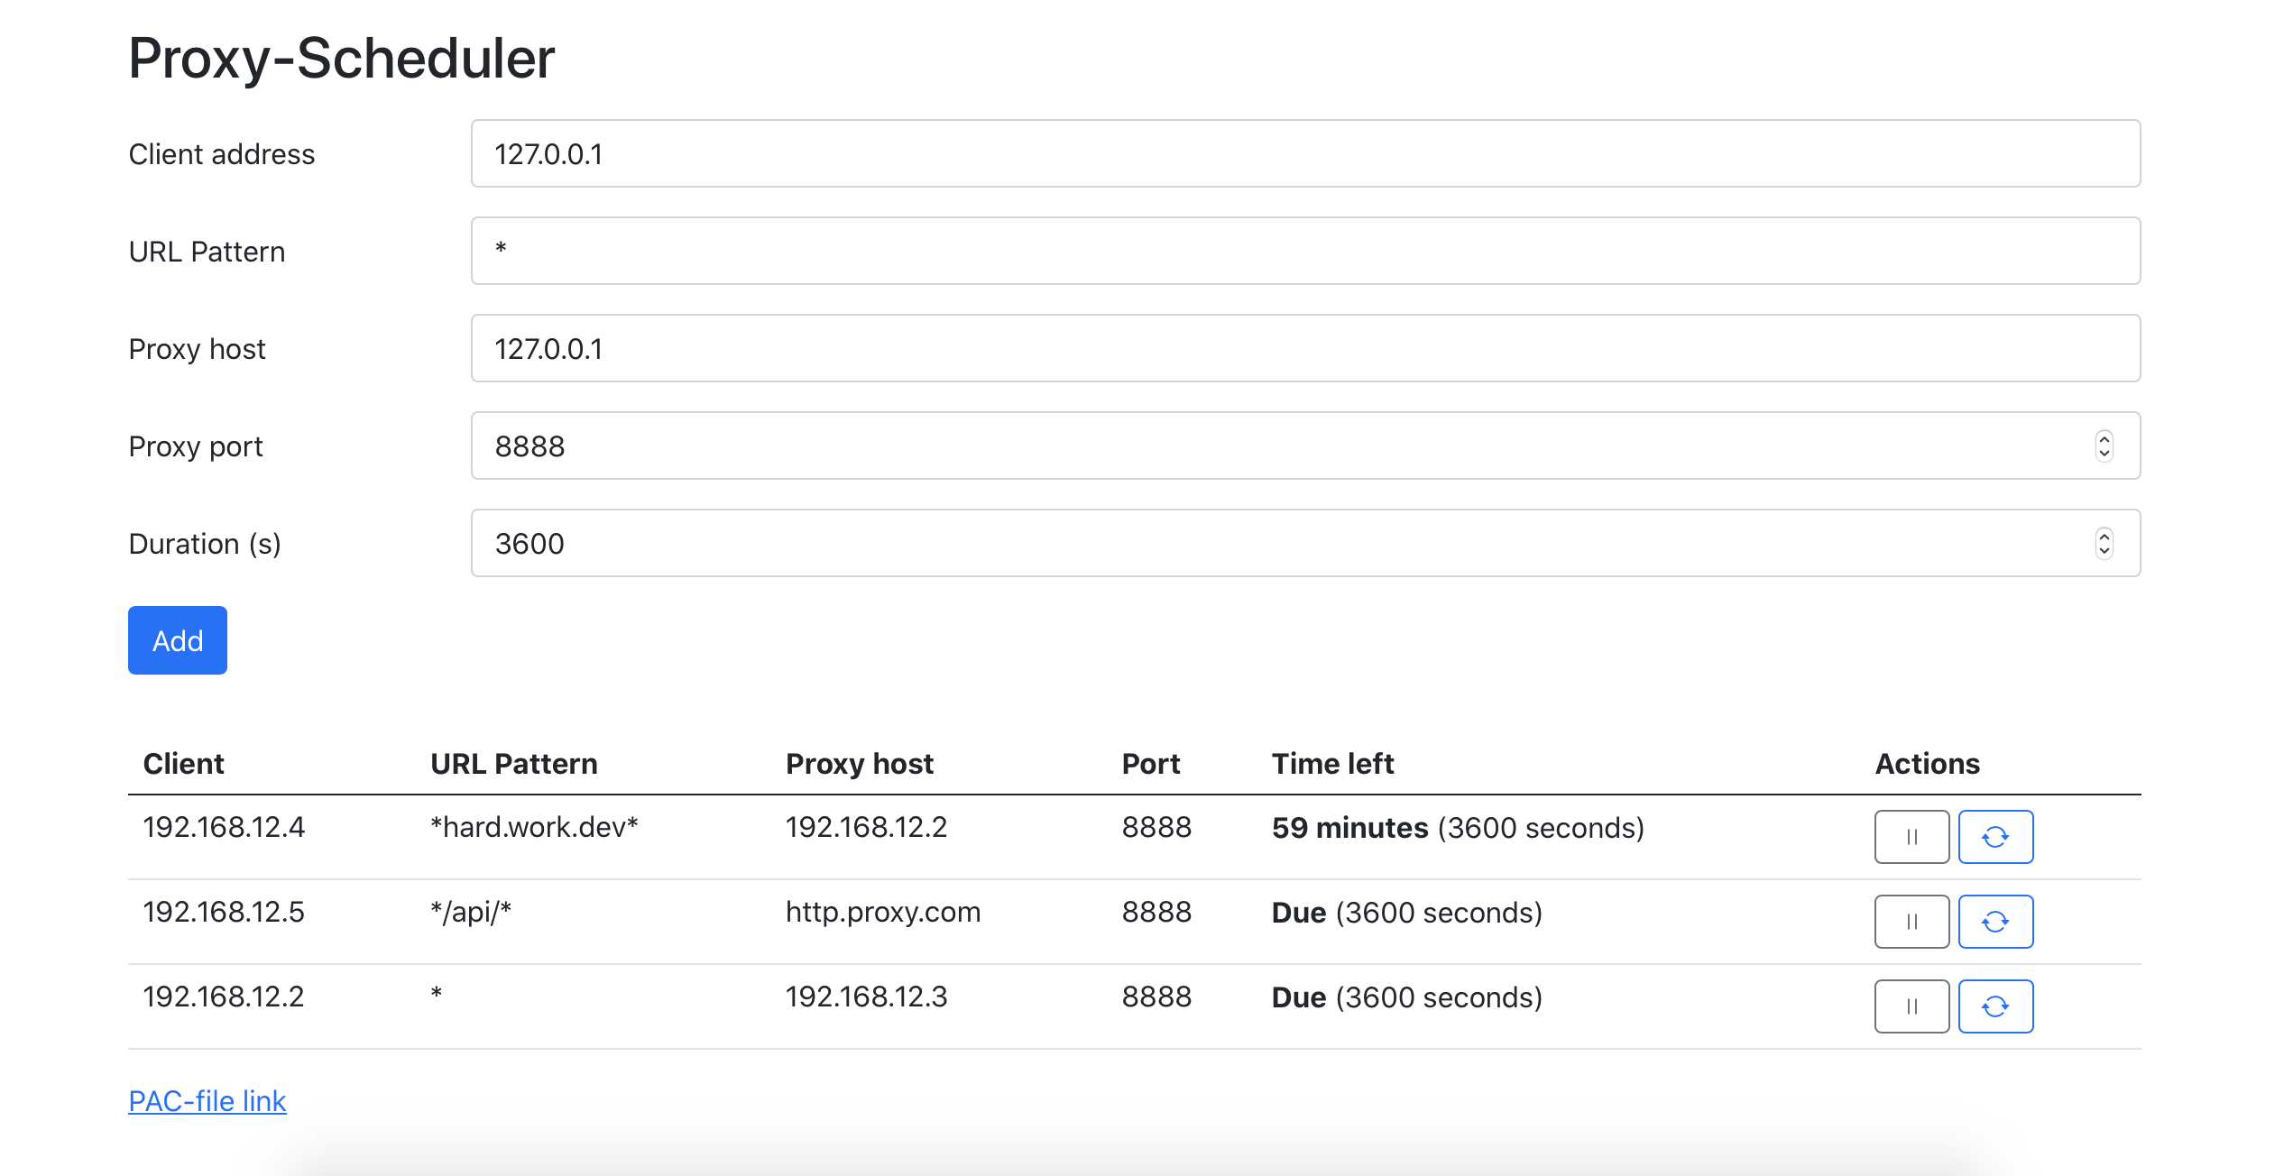Refresh the 192.168.12.3 proxy host rule
This screenshot has width=2284, height=1176.
pyautogui.click(x=1995, y=1006)
